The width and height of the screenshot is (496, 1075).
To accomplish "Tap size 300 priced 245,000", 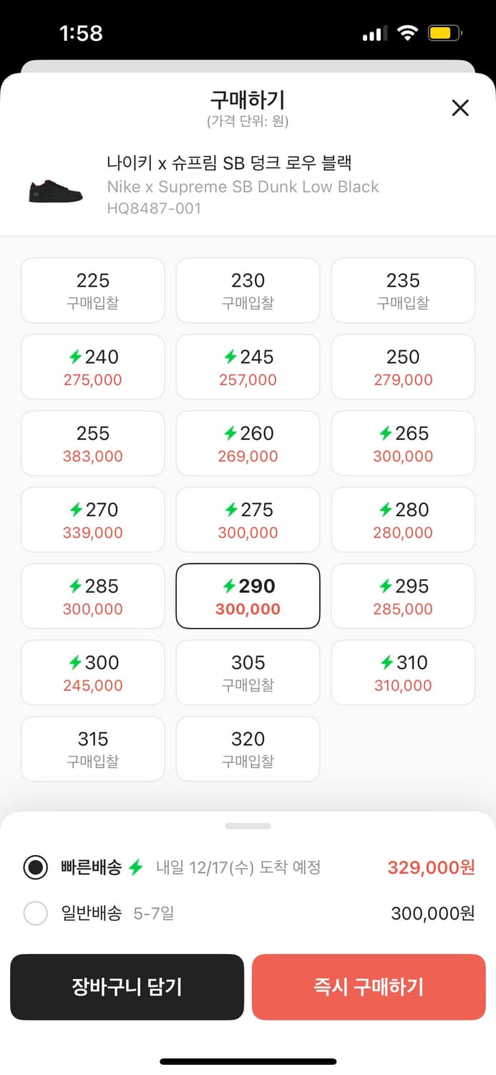I will [93, 673].
